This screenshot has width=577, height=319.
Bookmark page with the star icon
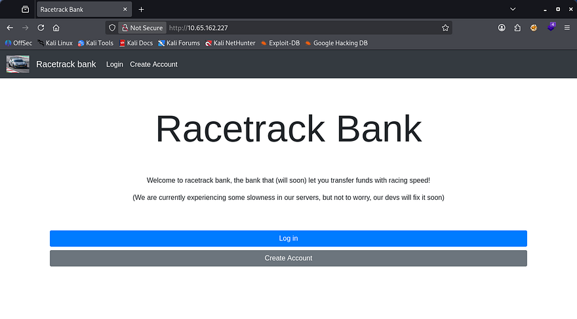pyautogui.click(x=445, y=28)
